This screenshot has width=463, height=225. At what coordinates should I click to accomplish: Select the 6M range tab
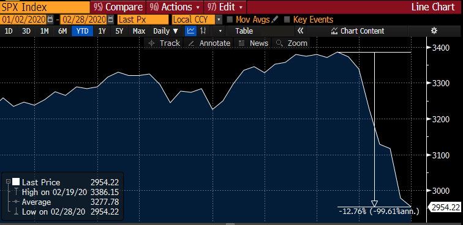[x=62, y=31]
